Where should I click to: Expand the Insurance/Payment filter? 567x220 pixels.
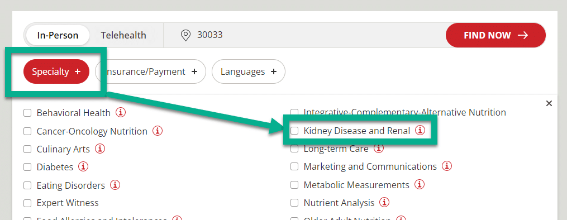point(150,71)
